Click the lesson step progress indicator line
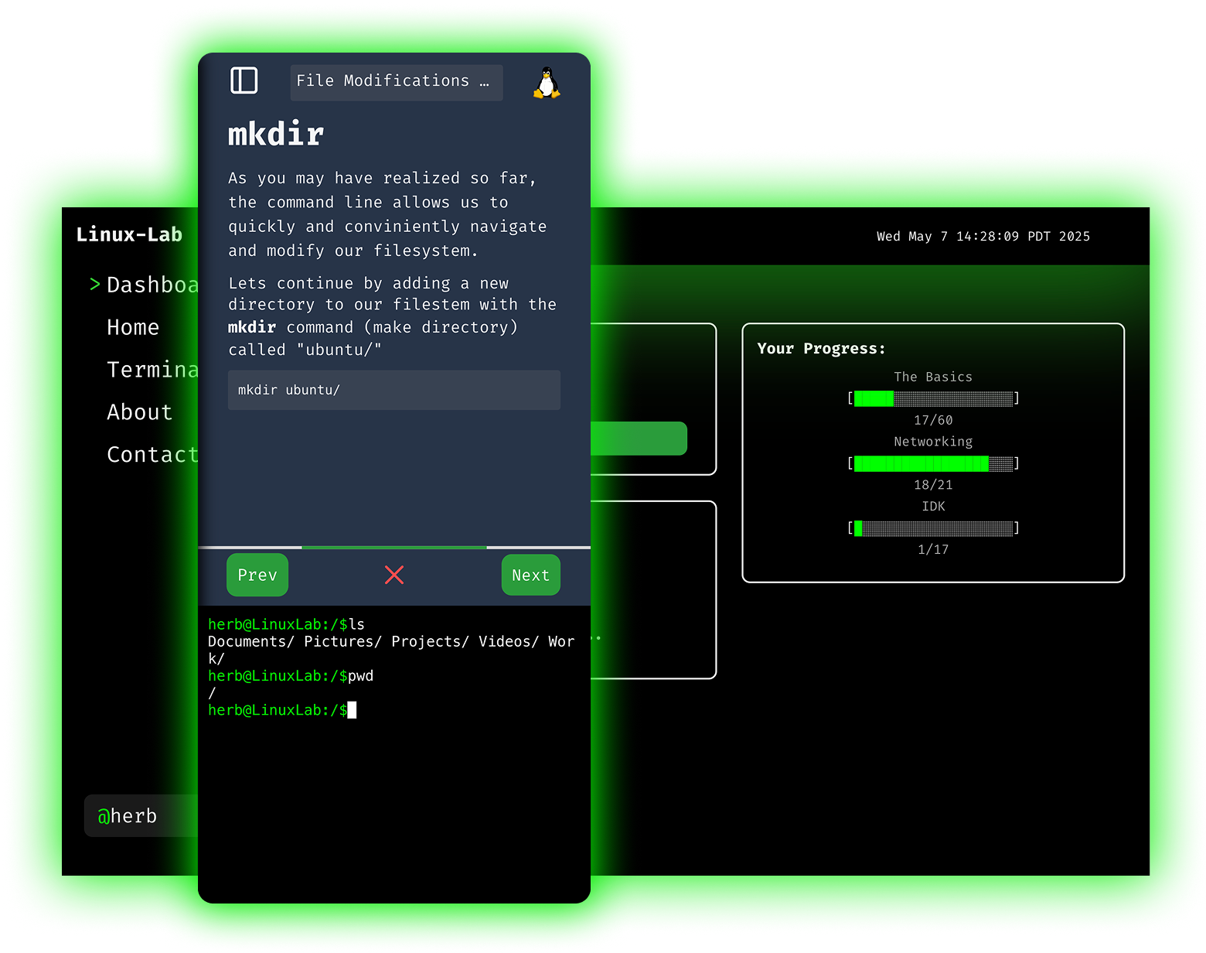This screenshot has width=1206, height=953. tap(394, 548)
